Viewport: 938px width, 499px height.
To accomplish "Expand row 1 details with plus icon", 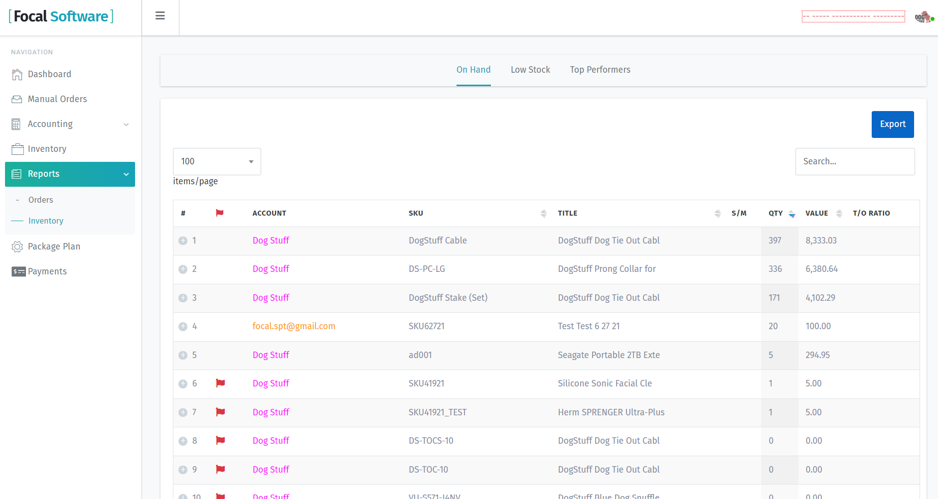I will [183, 241].
